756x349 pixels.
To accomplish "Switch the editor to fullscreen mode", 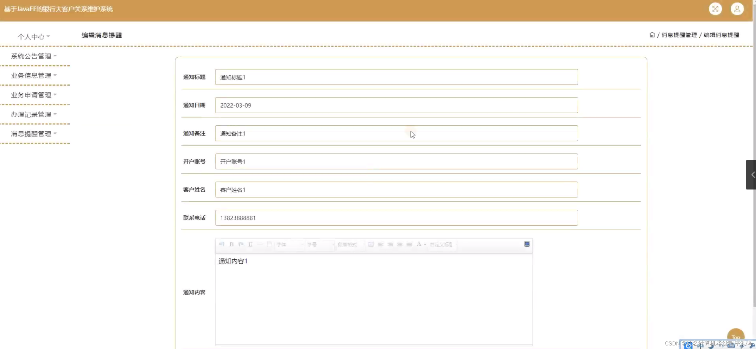I will pyautogui.click(x=527, y=244).
